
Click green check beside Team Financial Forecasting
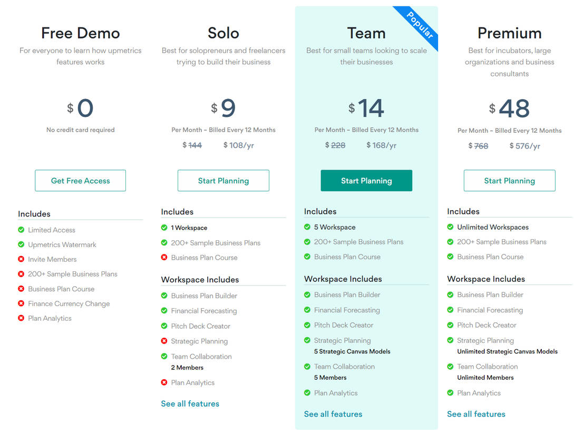307,310
